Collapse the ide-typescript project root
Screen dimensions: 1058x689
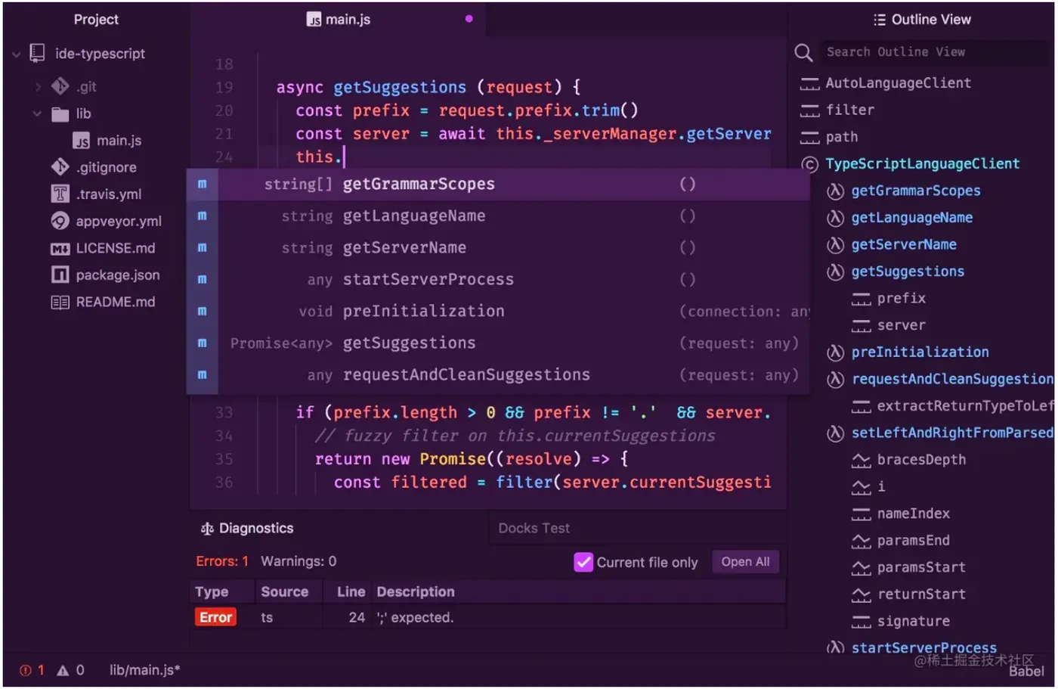tap(17, 54)
